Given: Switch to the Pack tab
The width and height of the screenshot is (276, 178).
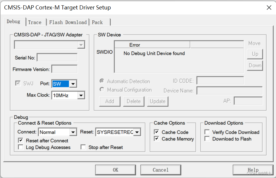Looking at the screenshot, I should (x=100, y=22).
